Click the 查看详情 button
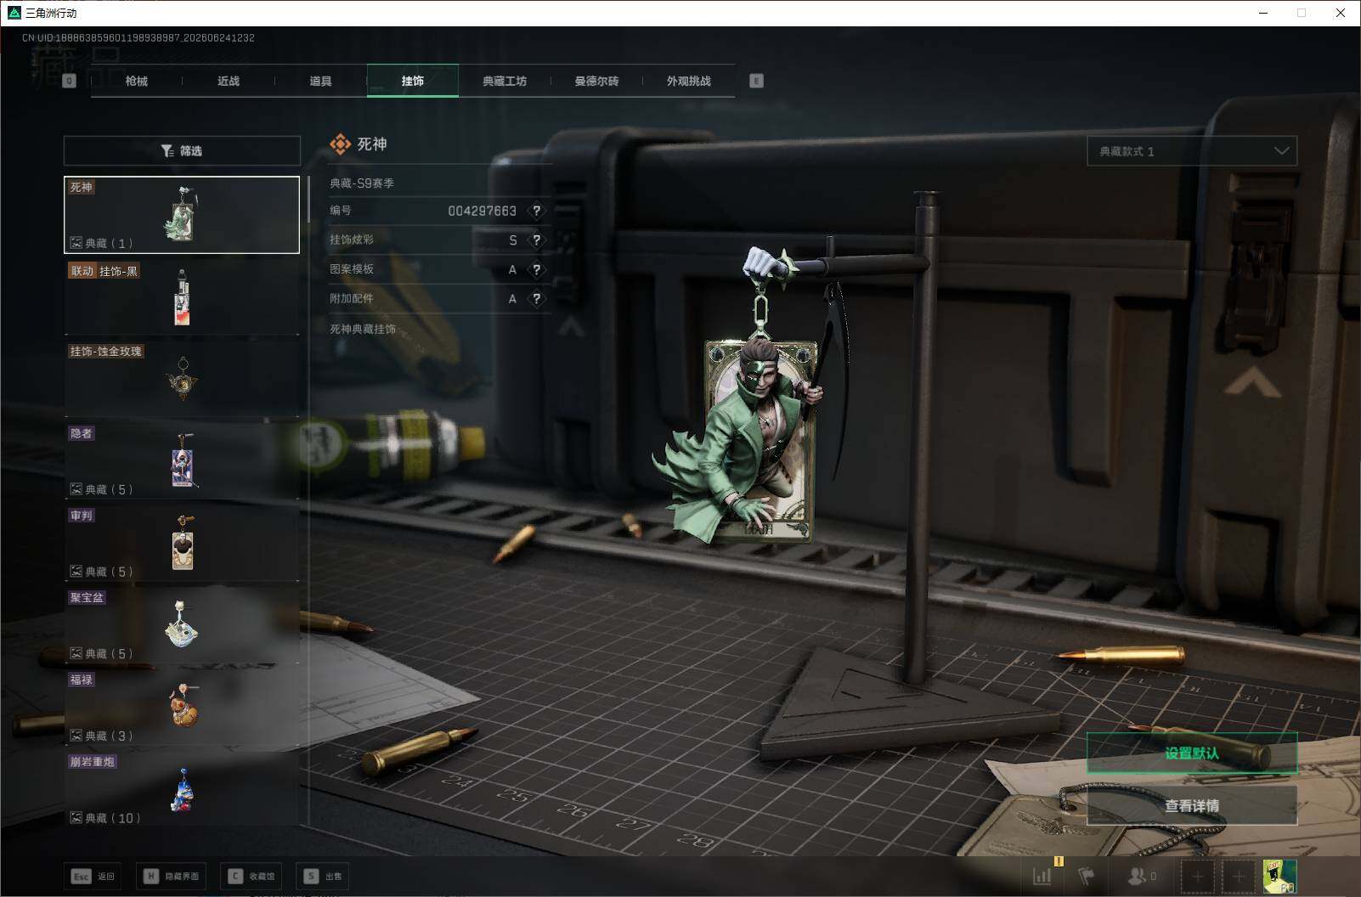This screenshot has height=897, width=1361. click(x=1192, y=805)
